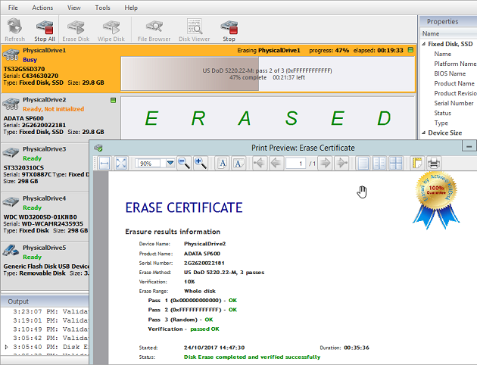
Task: Zoom out in the print preview
Action: 184,163
